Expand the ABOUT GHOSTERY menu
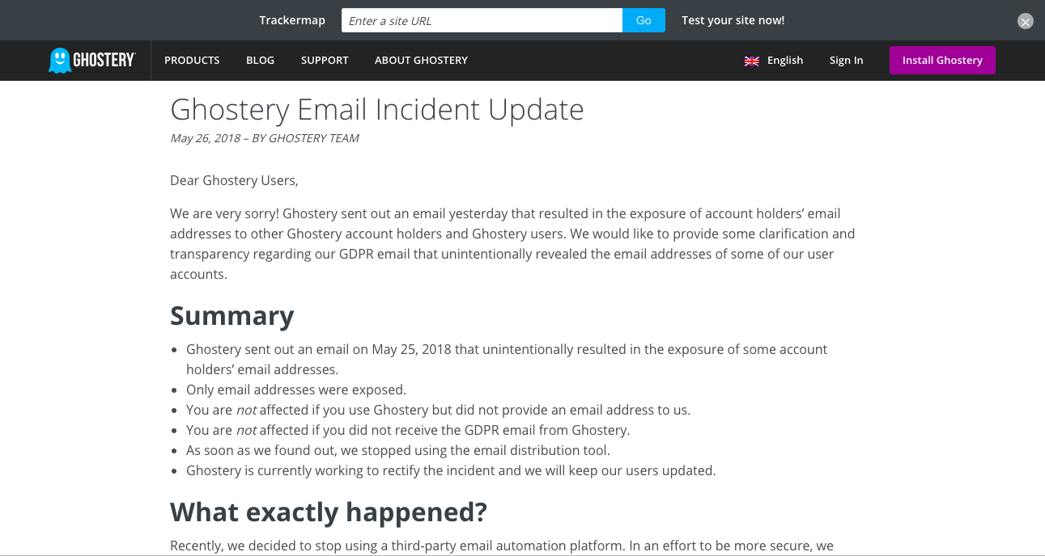 click(x=421, y=61)
